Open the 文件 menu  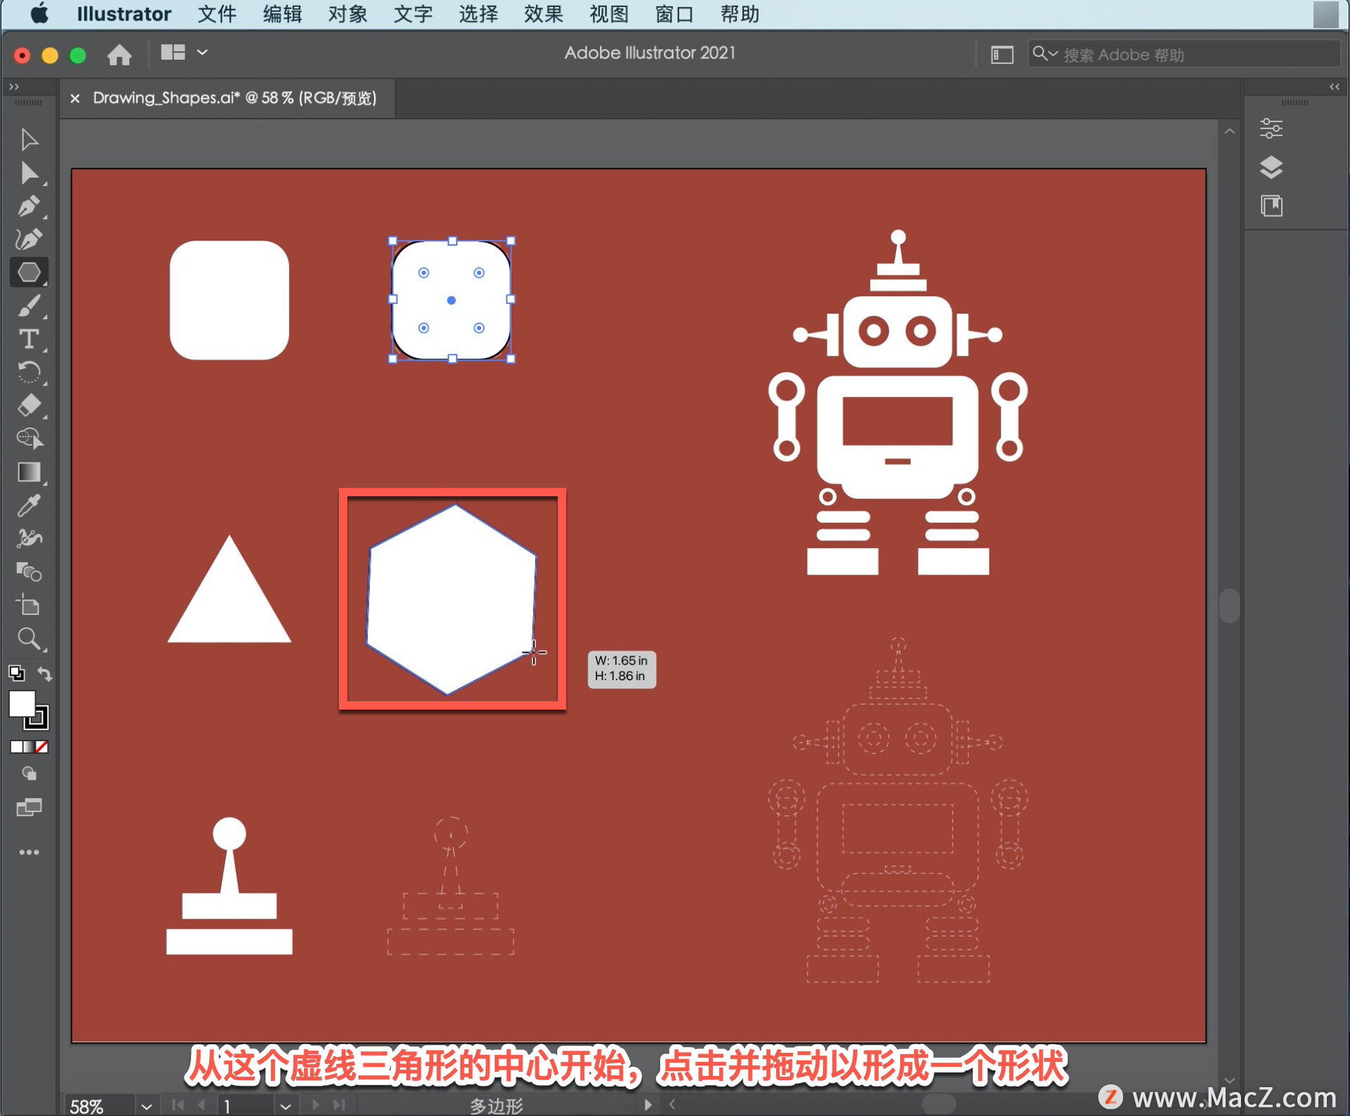(x=217, y=14)
